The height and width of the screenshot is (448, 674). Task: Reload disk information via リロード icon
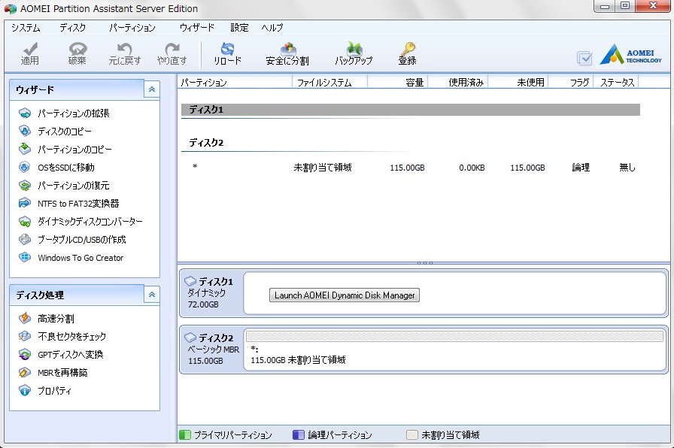[x=227, y=54]
